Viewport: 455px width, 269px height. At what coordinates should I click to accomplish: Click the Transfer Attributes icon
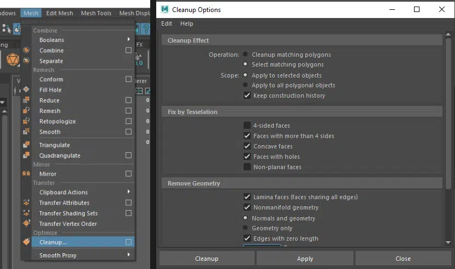(x=26, y=202)
